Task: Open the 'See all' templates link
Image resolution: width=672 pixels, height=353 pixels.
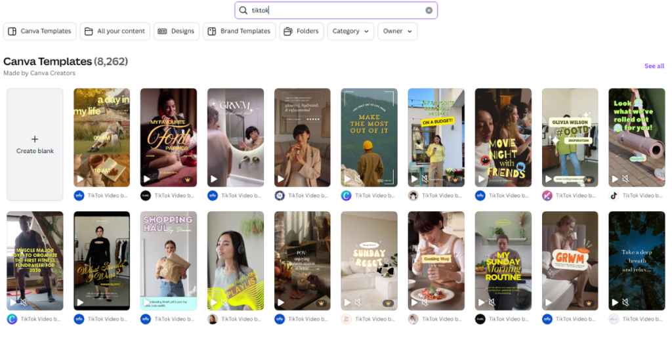Action: point(654,66)
